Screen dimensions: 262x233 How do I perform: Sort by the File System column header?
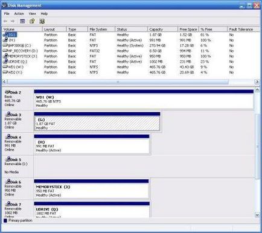pos(101,30)
